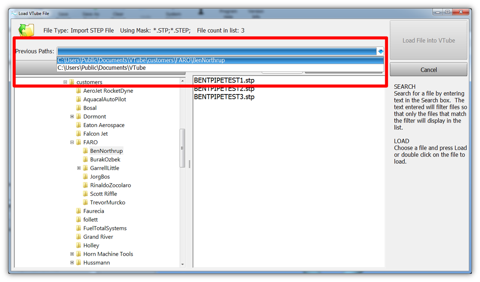Click Load File into VTube button
The image size is (480, 282).
click(429, 40)
